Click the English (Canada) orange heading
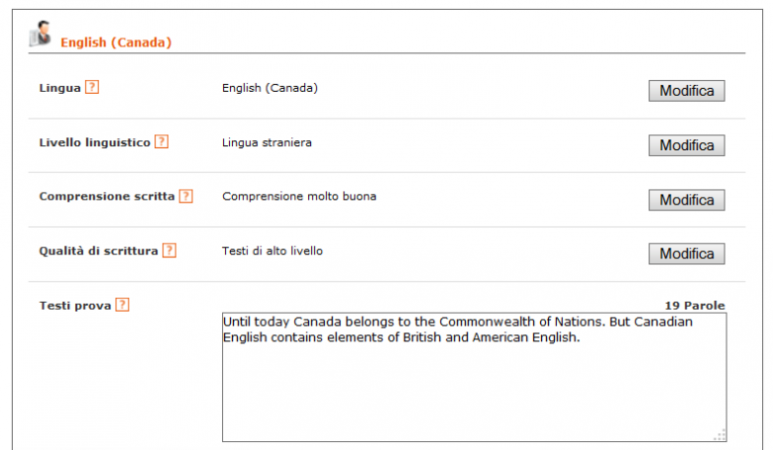The height and width of the screenshot is (450, 773). (x=116, y=43)
